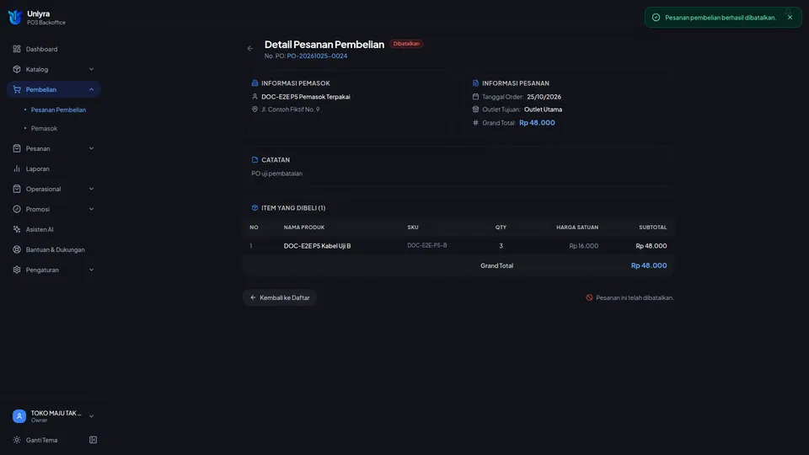Toggle theme with Ganti Tema
Image resolution: width=809 pixels, height=455 pixels.
point(41,440)
